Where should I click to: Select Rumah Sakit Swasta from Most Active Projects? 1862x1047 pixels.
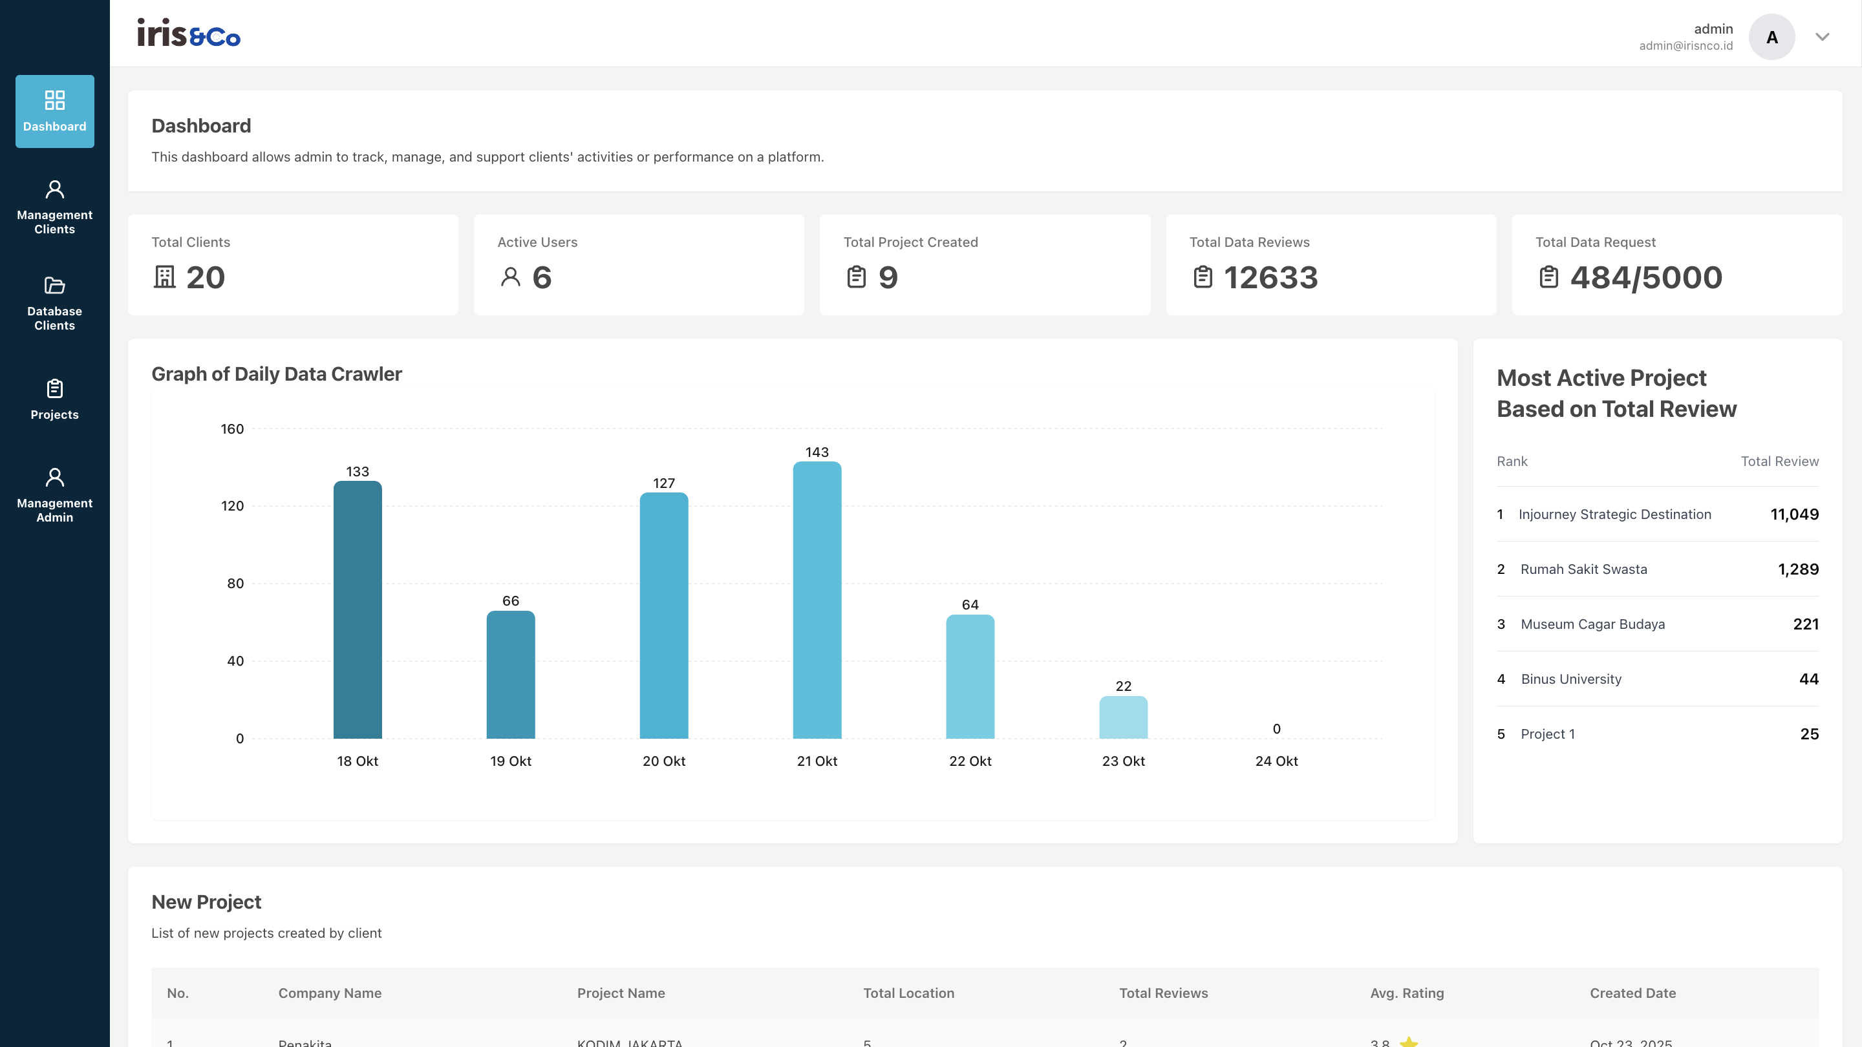tap(1584, 569)
